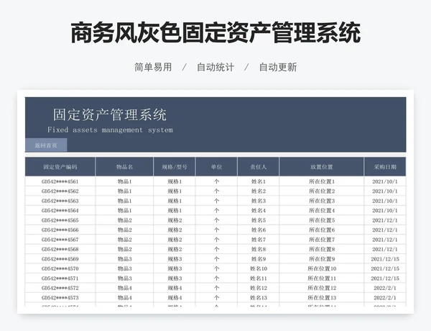This screenshot has width=431, height=331.
Task: Select the 规格/型号 column header
Action: tap(175, 167)
